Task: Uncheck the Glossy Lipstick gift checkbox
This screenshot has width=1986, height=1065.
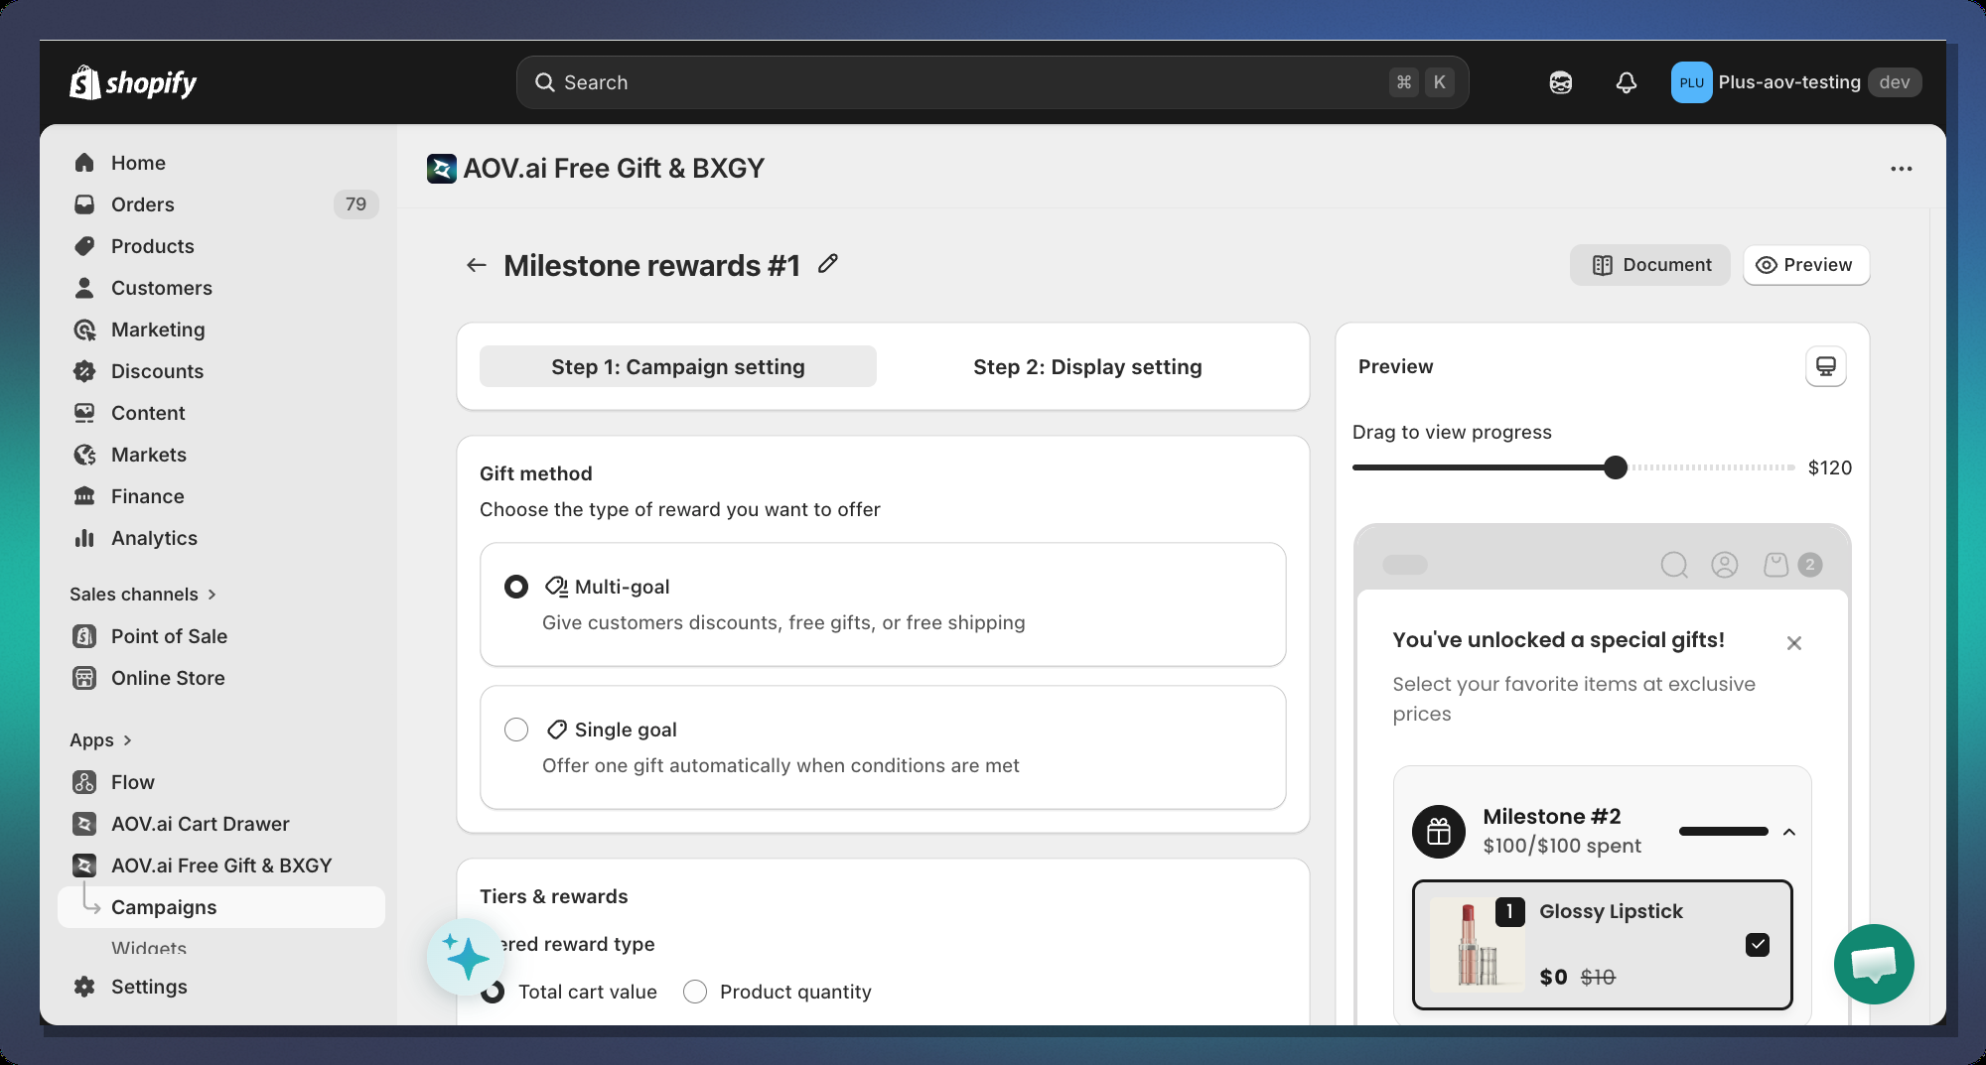Action: pos(1757,944)
